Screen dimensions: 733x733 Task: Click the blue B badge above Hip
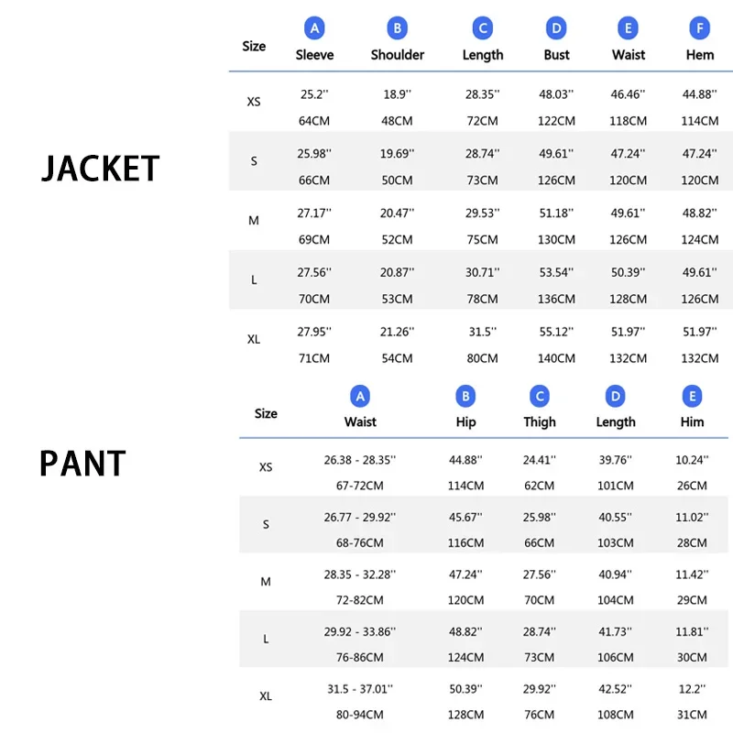click(x=465, y=396)
